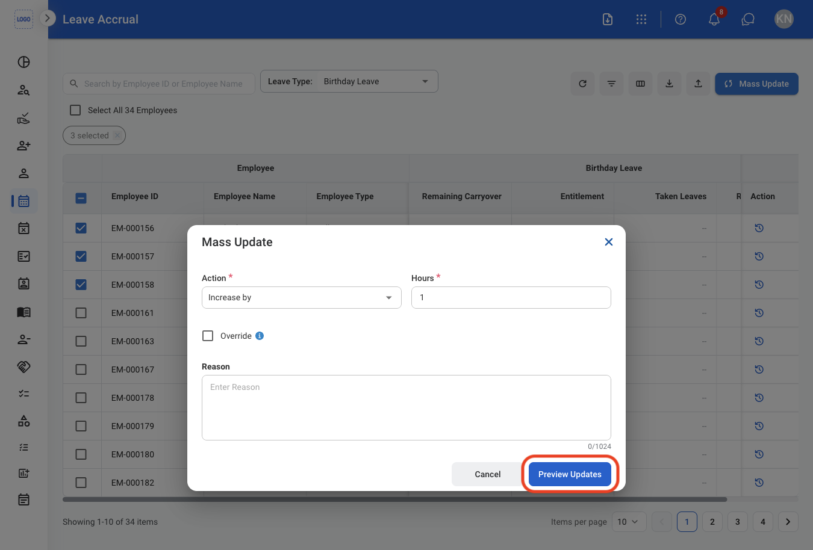Uncheck the EM-000157 row checkbox
The width and height of the screenshot is (813, 550).
[81, 256]
